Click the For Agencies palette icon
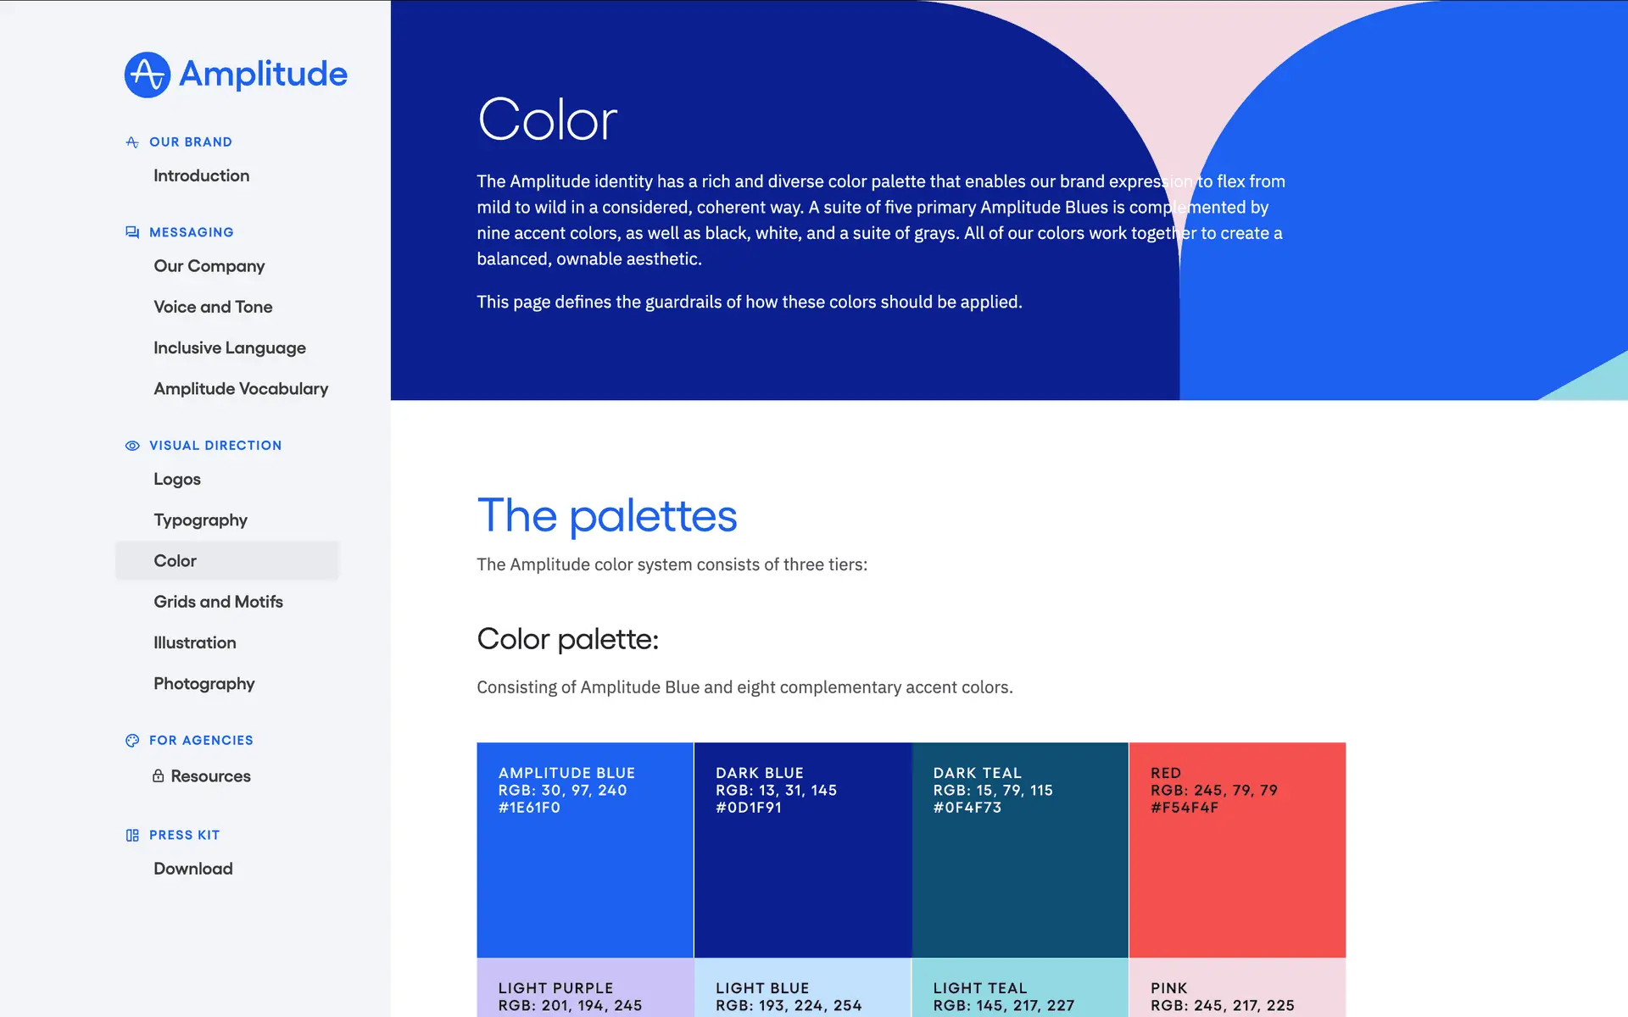The image size is (1628, 1017). click(x=132, y=741)
